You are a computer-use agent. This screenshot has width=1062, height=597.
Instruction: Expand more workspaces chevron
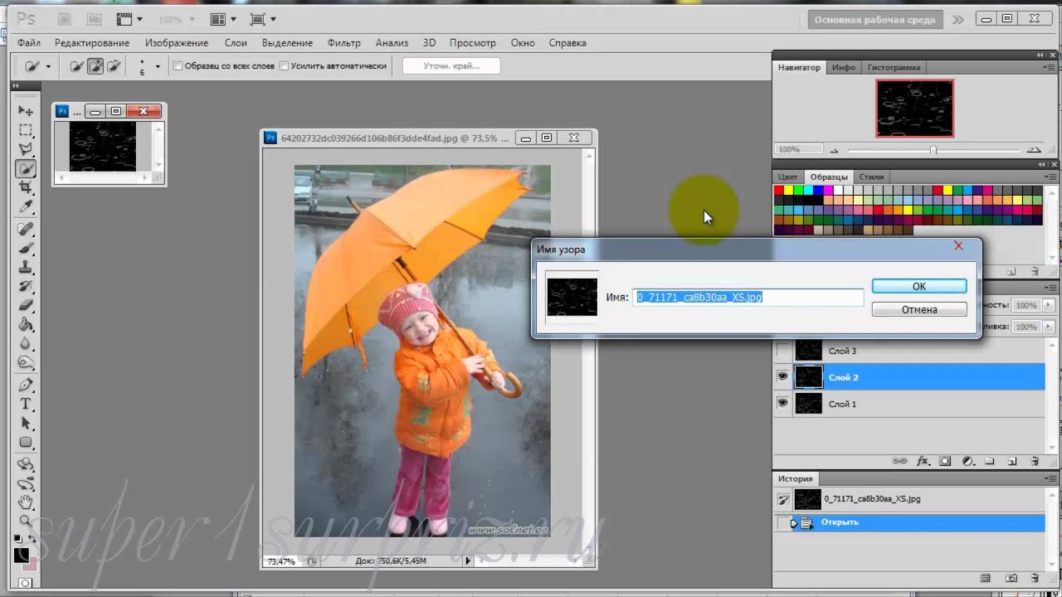958,20
